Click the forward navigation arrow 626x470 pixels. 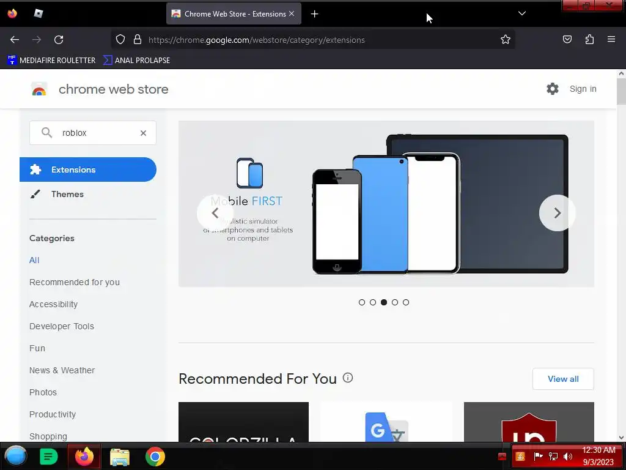[37, 40]
